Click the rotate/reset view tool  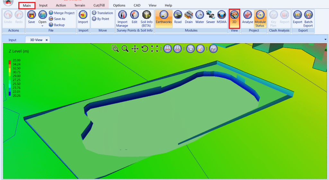(x=145, y=49)
